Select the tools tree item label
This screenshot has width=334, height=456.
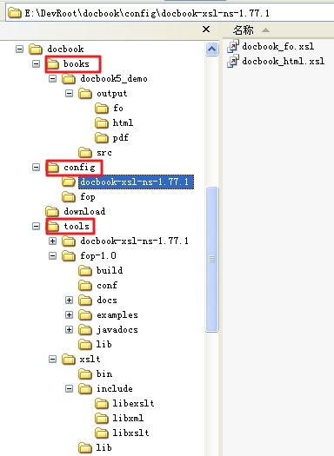[77, 226]
